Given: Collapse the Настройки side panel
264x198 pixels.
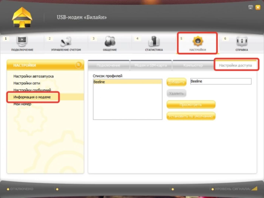Looking at the screenshot, I should (79, 65).
